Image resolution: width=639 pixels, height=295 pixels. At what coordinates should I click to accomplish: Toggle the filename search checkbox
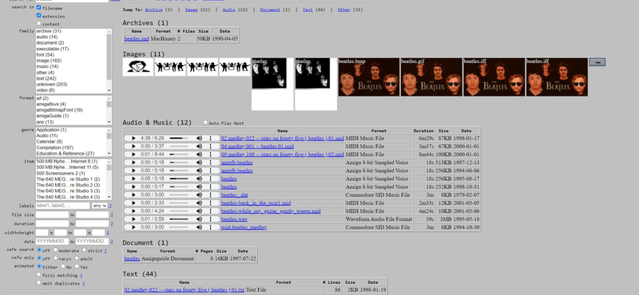[38, 7]
